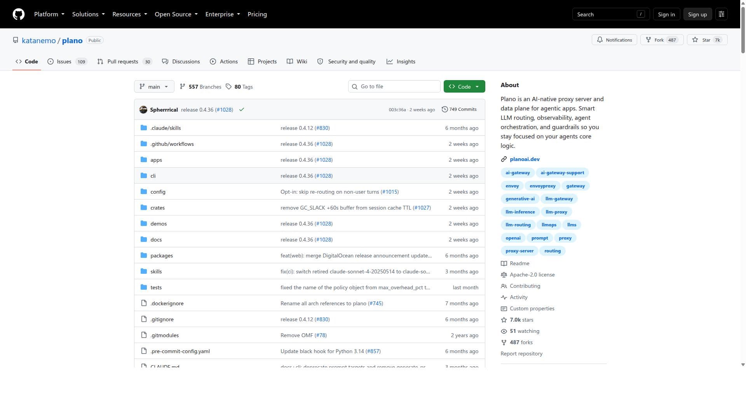Click the Search field in the header
This screenshot has height=420, width=746.
[x=611, y=14]
